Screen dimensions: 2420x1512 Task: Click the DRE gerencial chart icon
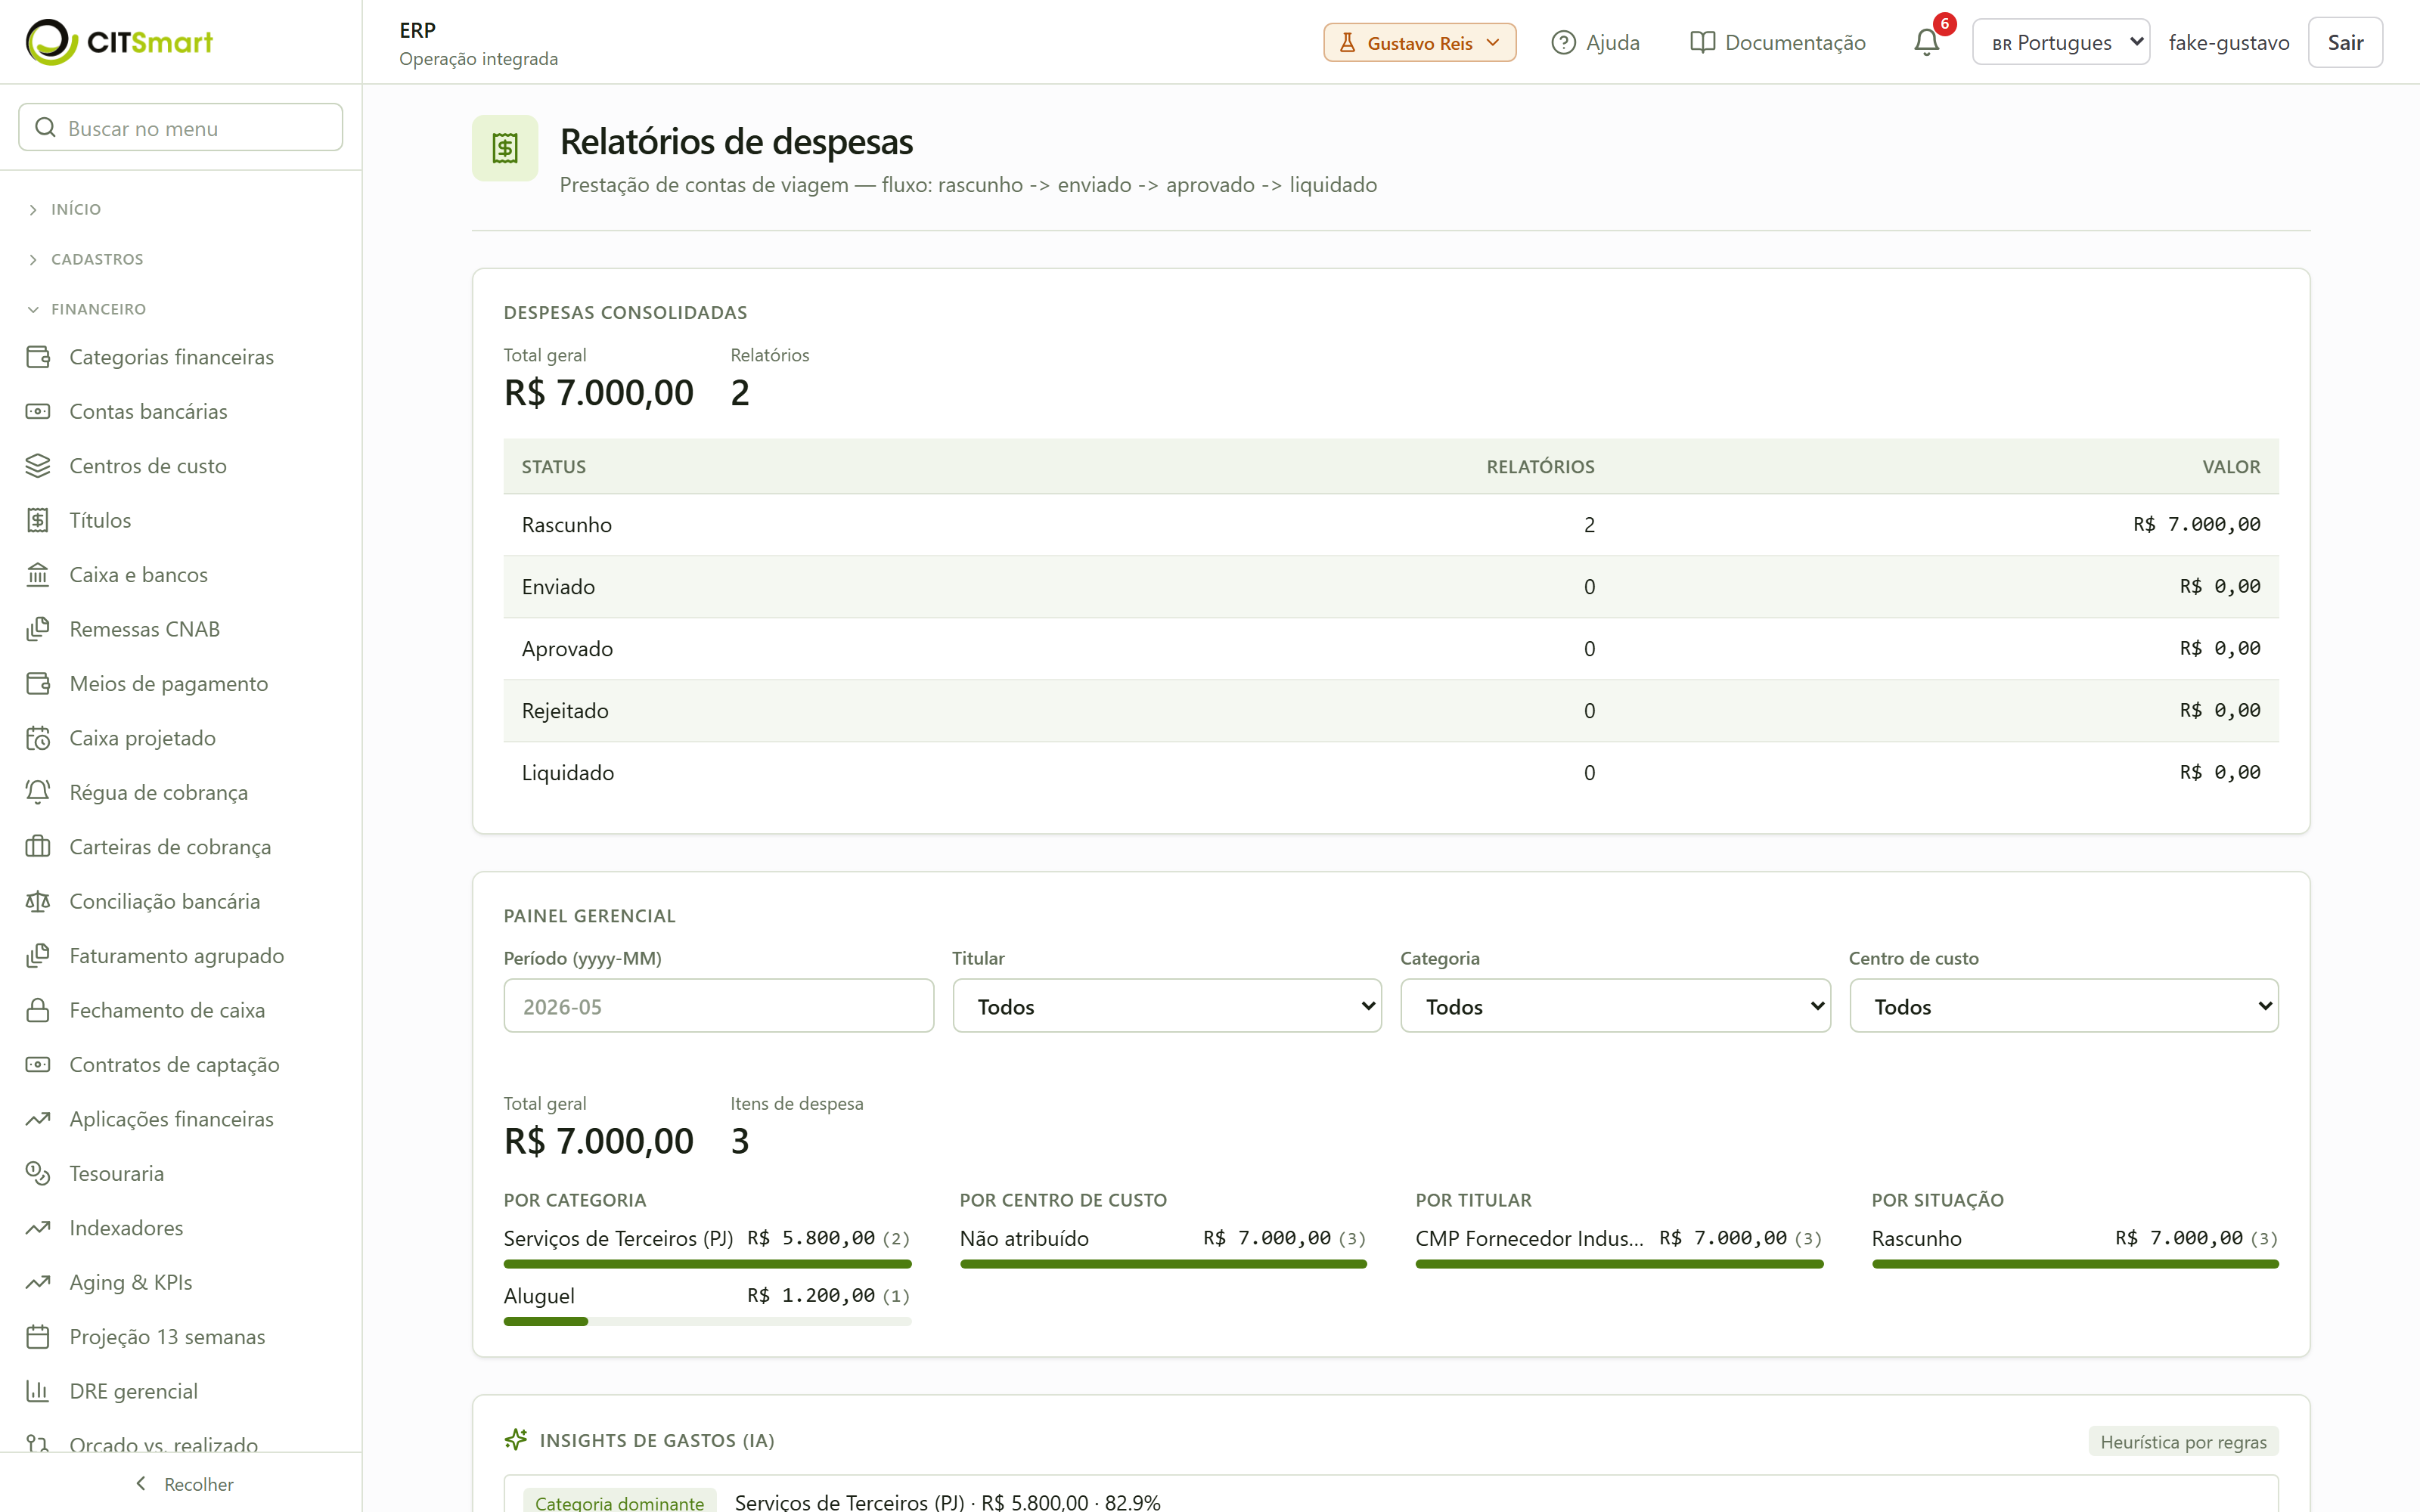(x=38, y=1391)
